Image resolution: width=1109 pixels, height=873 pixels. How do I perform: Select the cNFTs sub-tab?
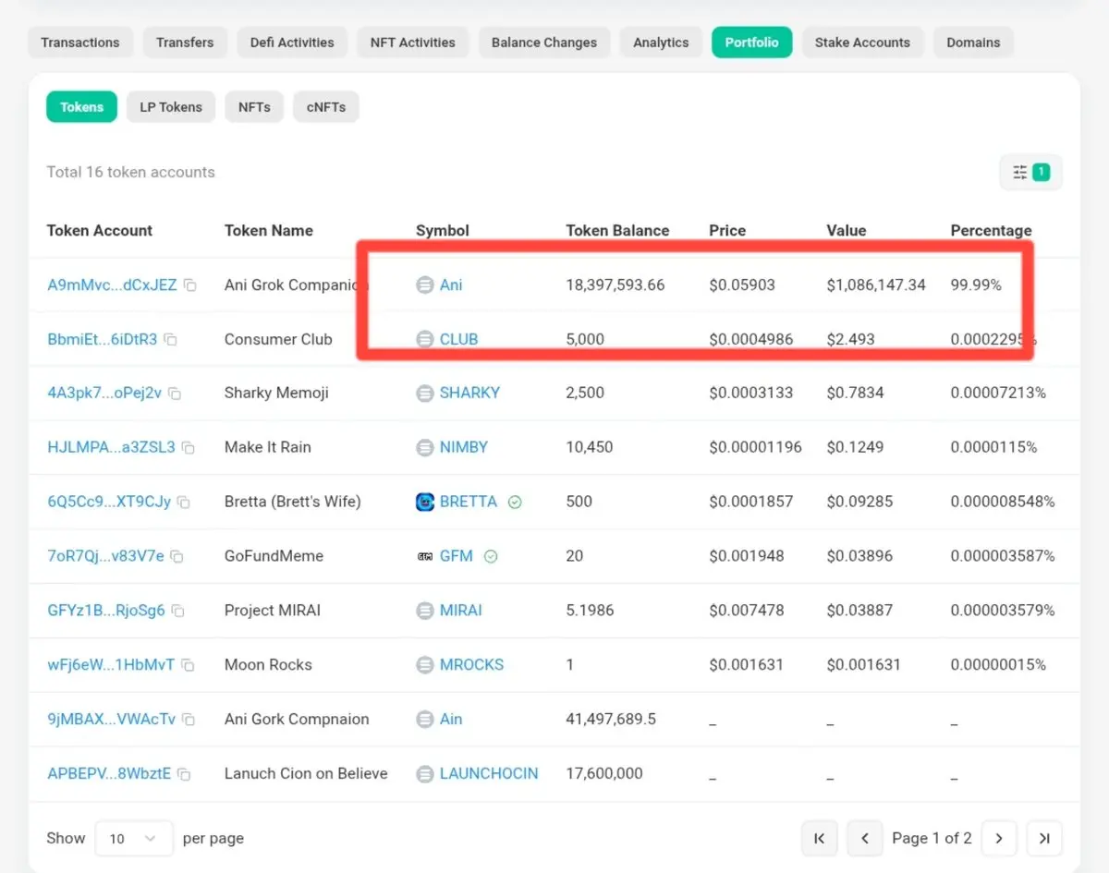(x=326, y=107)
